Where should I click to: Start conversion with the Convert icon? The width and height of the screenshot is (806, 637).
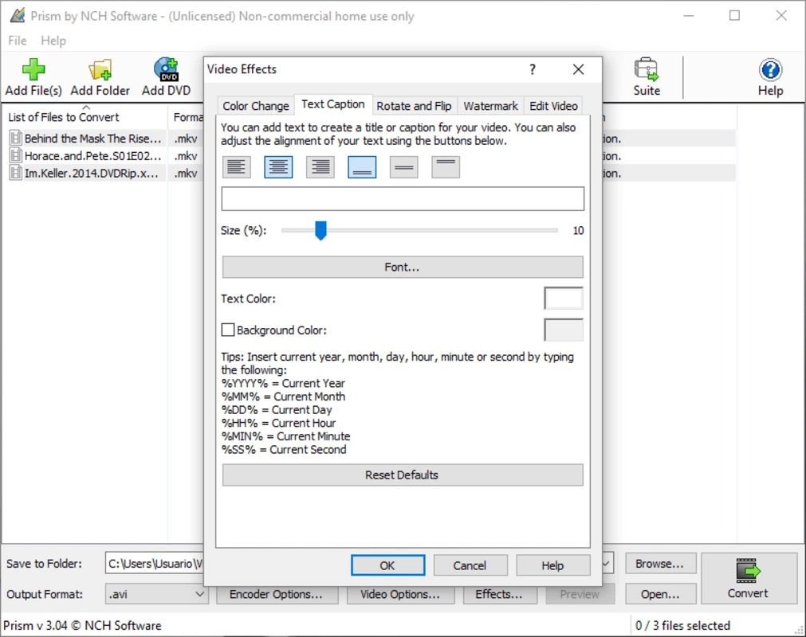point(747,571)
